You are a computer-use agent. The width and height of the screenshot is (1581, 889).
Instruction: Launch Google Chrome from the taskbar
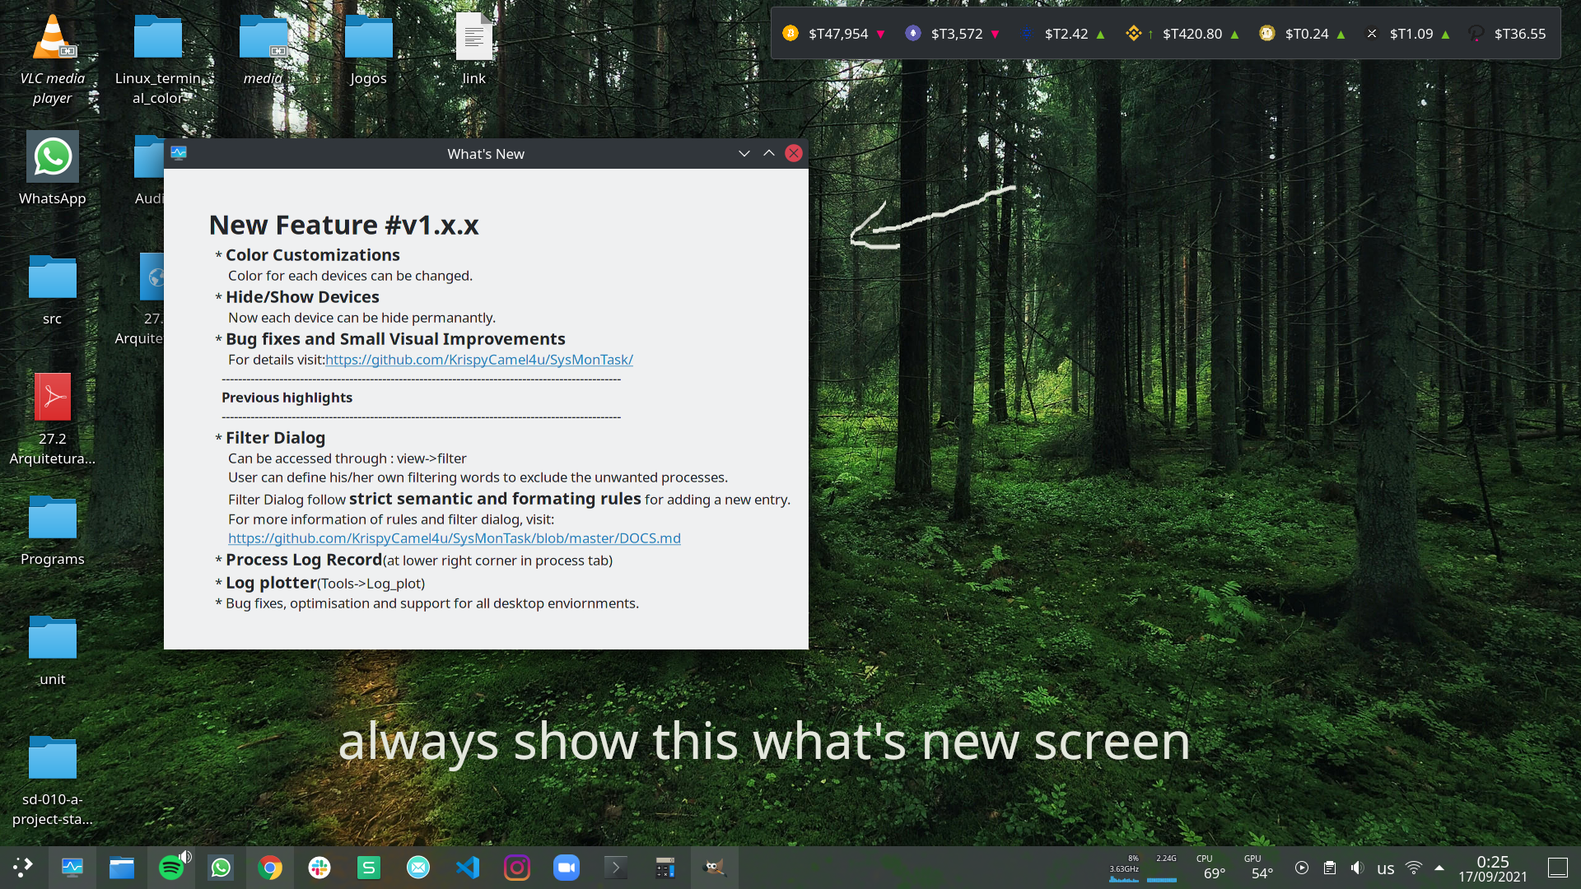pyautogui.click(x=270, y=868)
